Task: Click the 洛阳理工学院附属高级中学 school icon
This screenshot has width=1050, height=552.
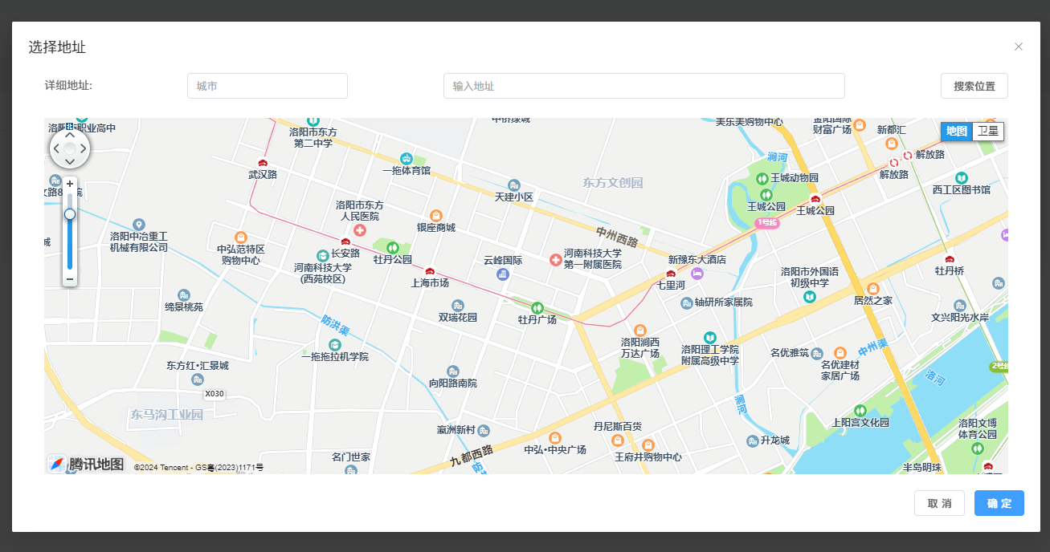Action: pos(710,337)
